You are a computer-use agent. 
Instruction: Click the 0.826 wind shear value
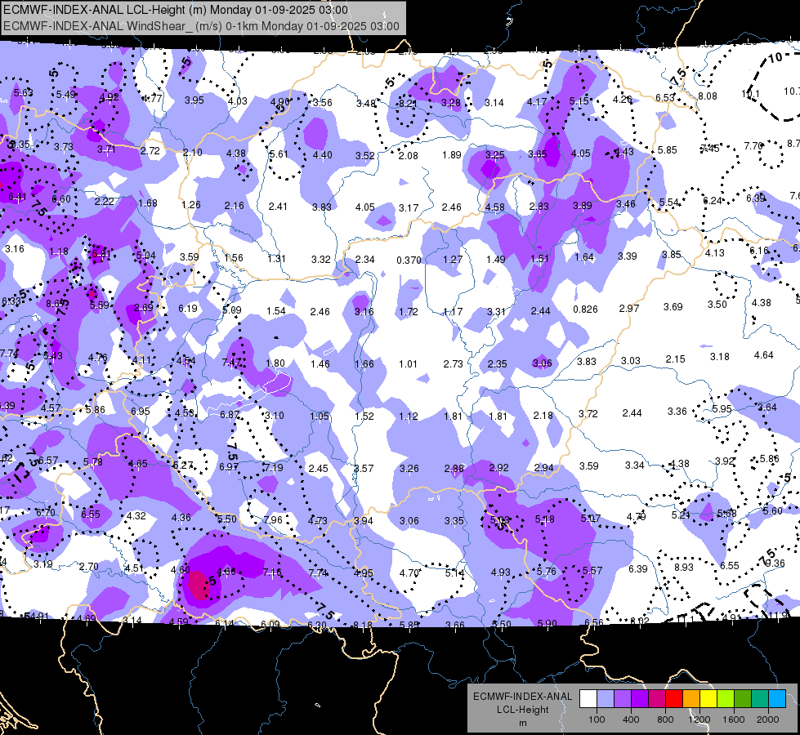pos(585,309)
